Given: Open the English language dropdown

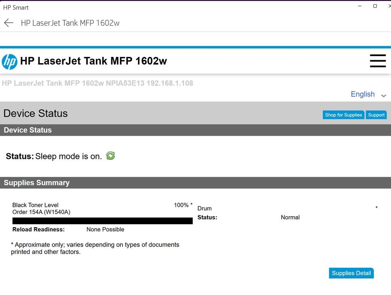Looking at the screenshot, I should (x=363, y=94).
